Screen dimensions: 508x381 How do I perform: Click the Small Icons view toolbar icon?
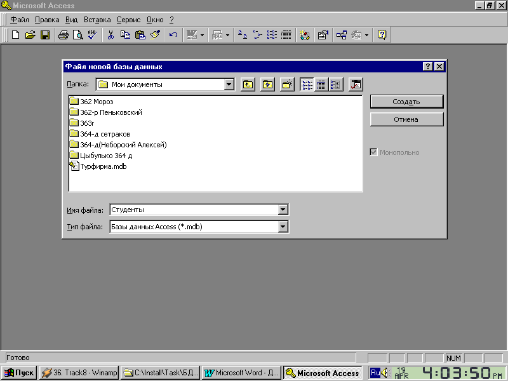pos(257,35)
